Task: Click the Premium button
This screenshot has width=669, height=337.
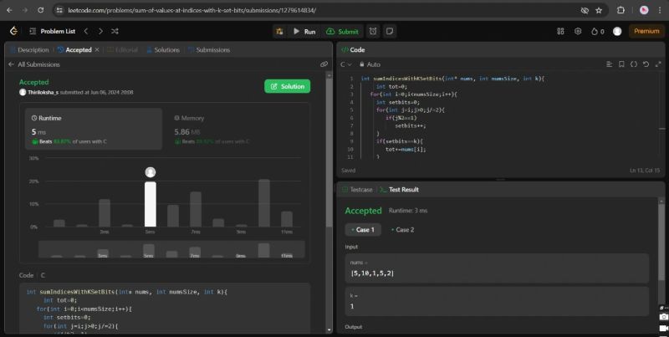Action: tap(646, 31)
